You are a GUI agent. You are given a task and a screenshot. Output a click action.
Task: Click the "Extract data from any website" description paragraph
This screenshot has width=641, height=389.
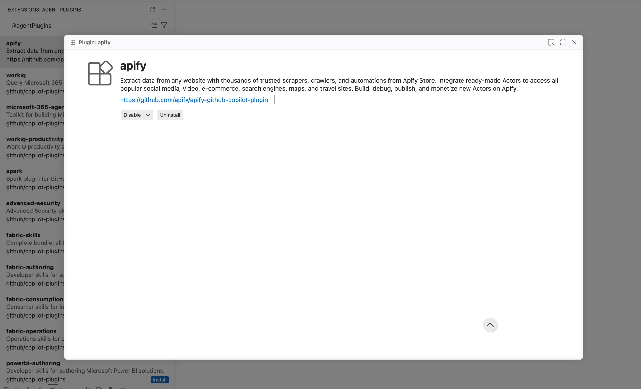(339, 85)
